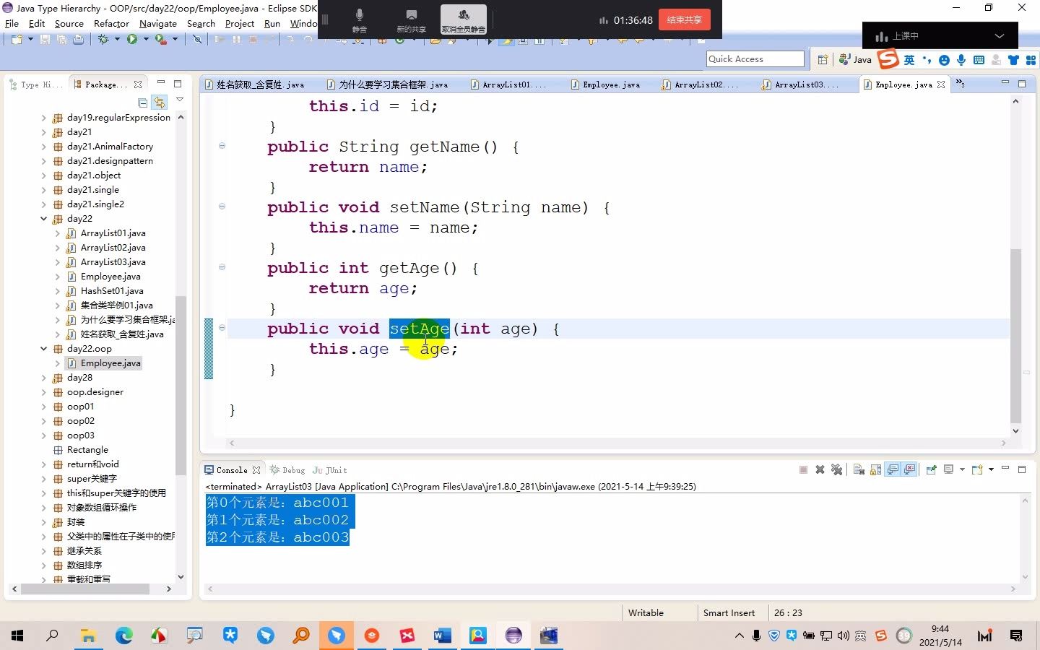The height and width of the screenshot is (650, 1040).
Task: Collapse the setName method fold marker
Action: [222, 207]
